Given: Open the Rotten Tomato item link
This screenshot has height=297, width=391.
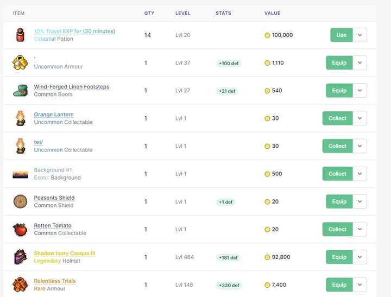Looking at the screenshot, I should point(53,225).
